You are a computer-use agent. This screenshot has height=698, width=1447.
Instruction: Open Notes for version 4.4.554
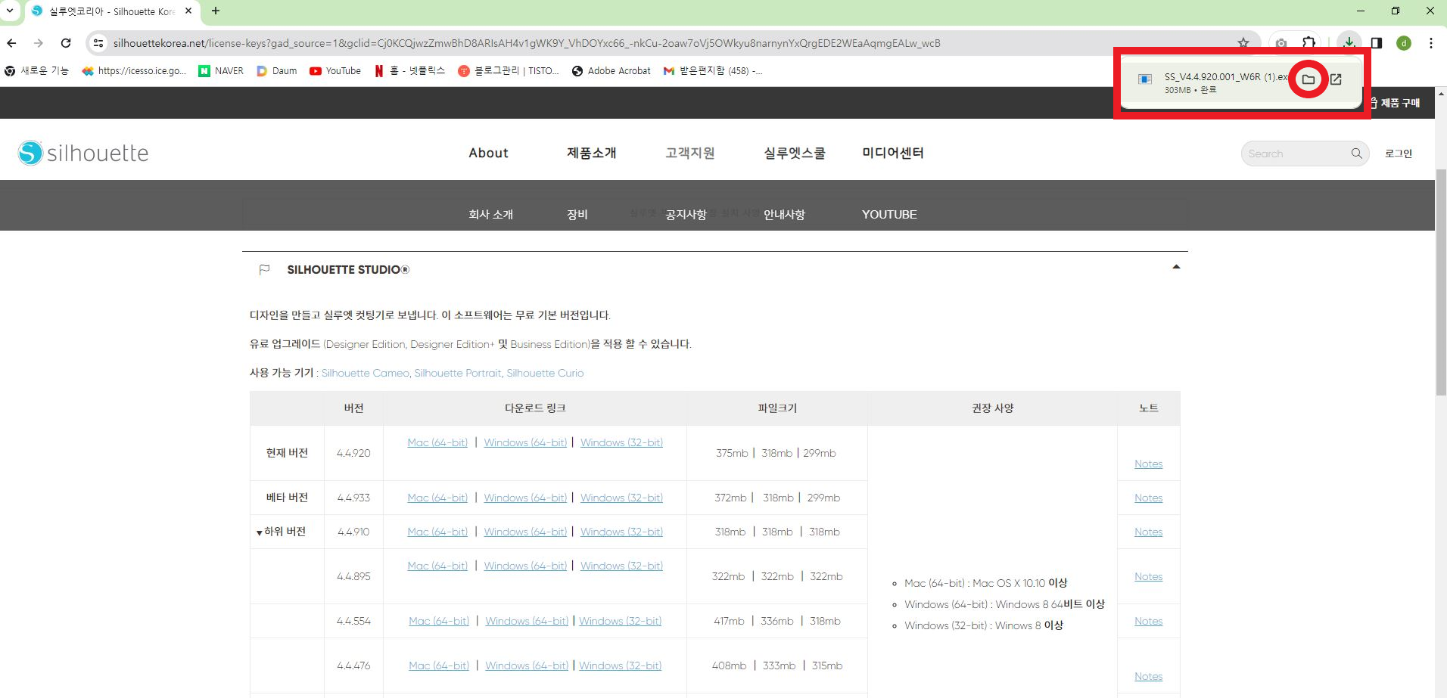1148,622
